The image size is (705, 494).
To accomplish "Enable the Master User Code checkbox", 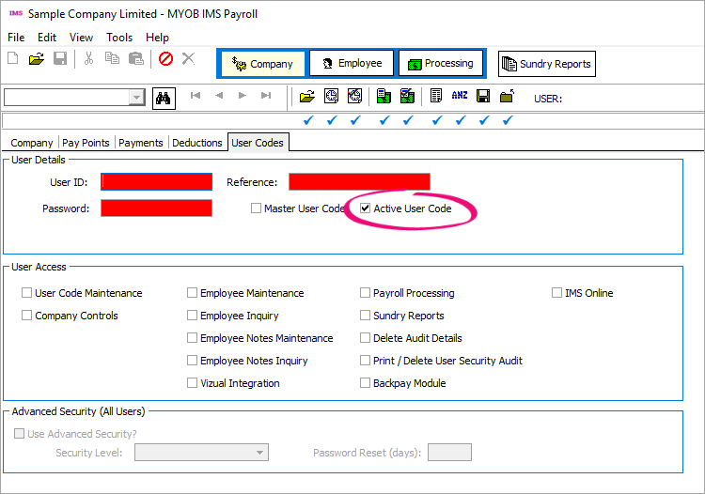I will (x=257, y=208).
